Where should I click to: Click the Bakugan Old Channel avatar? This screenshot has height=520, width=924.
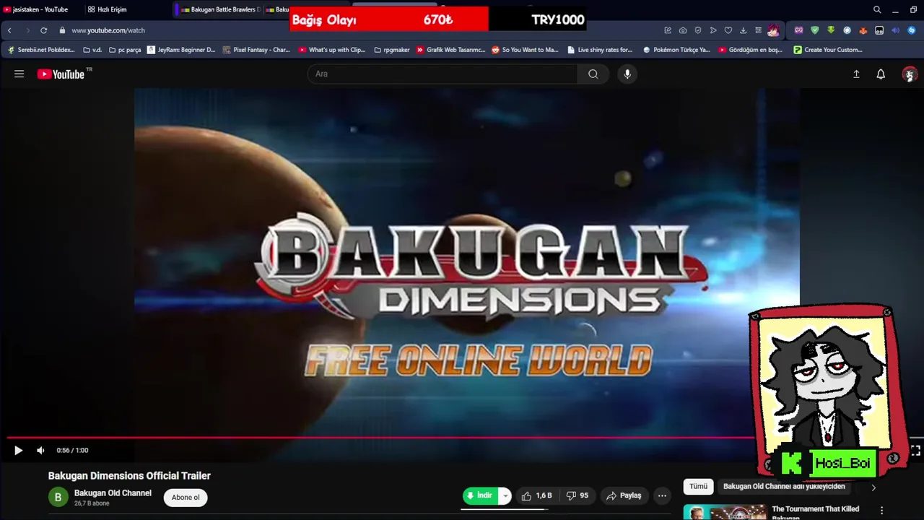pos(58,497)
